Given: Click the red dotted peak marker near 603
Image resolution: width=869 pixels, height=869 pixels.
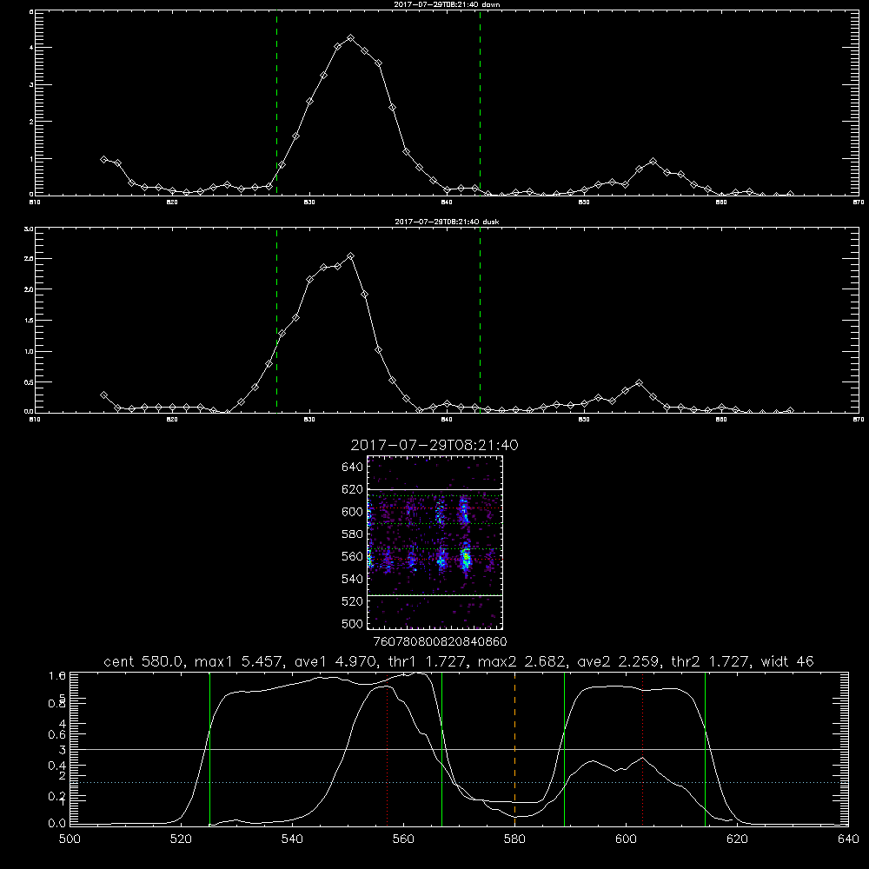Looking at the screenshot, I should pos(643,748).
